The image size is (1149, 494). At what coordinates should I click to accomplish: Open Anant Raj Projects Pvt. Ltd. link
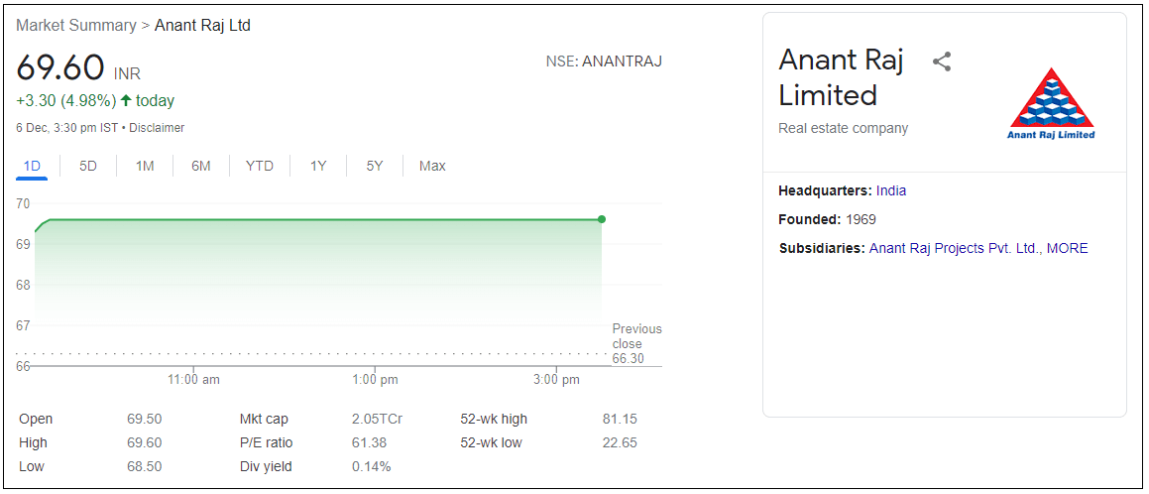pyautogui.click(x=954, y=248)
